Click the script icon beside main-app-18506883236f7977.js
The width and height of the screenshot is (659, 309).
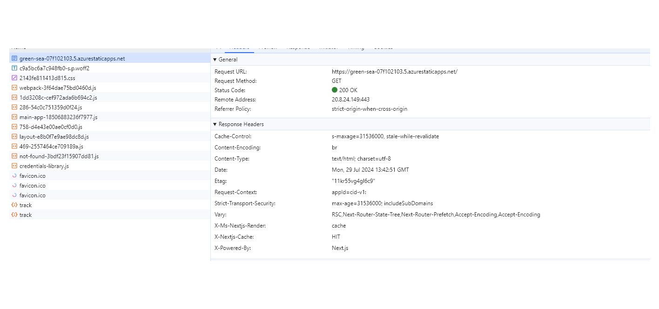coord(13,117)
